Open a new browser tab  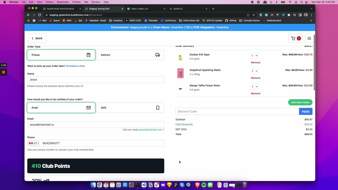click(213, 9)
